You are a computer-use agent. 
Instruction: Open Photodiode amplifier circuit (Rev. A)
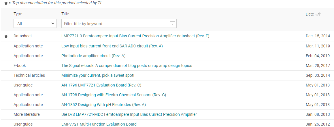(x=93, y=56)
